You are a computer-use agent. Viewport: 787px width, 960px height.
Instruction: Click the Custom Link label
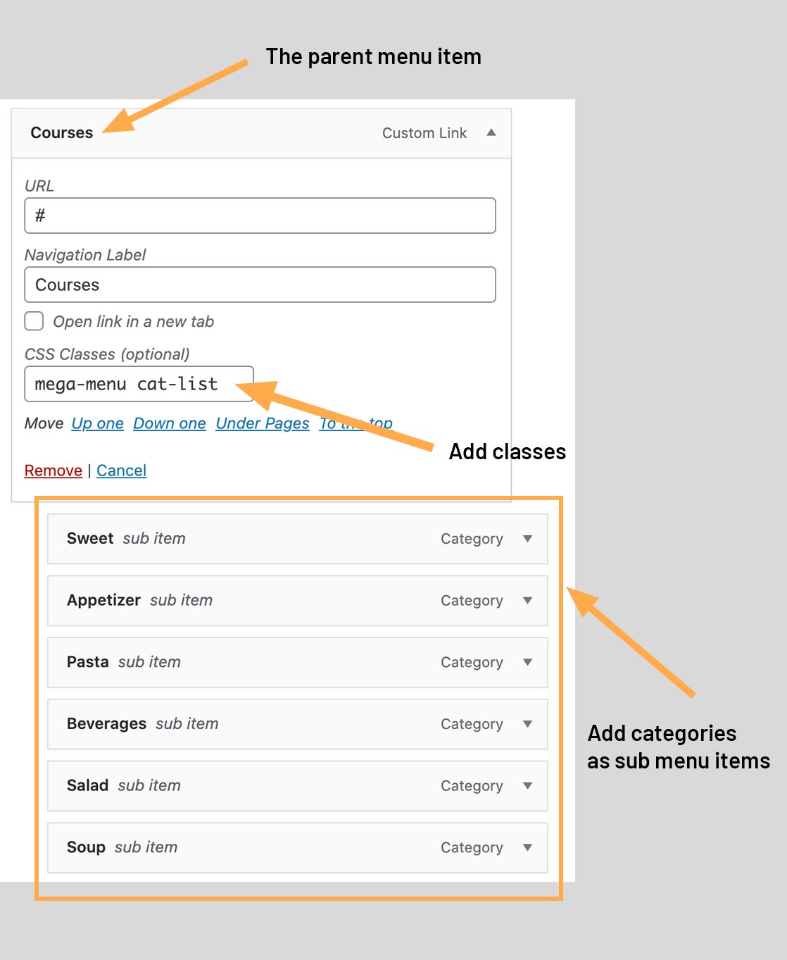click(424, 132)
